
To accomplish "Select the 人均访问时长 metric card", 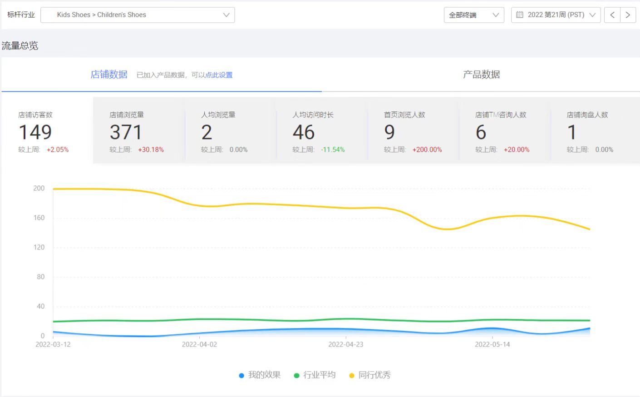I will coord(321,131).
